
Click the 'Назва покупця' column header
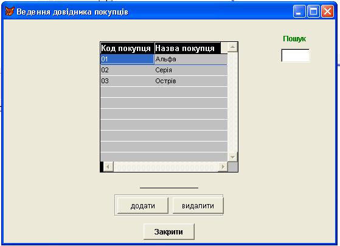(x=187, y=48)
